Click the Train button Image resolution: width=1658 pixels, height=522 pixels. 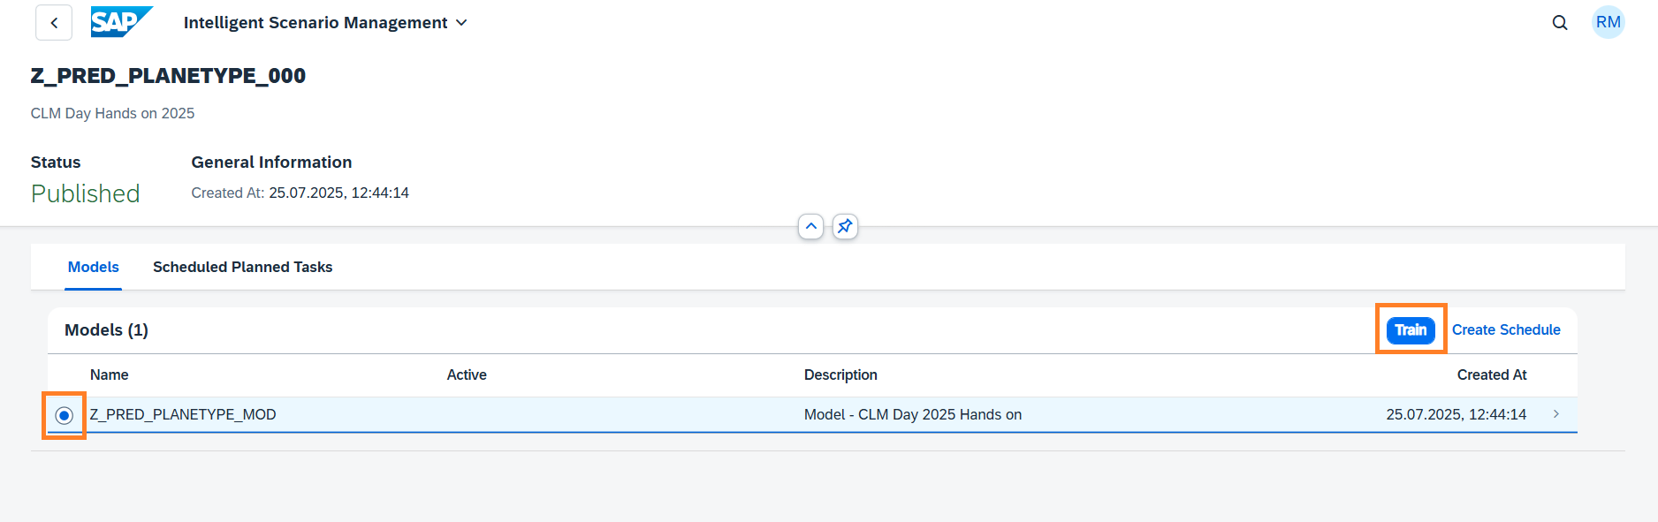[x=1410, y=329]
